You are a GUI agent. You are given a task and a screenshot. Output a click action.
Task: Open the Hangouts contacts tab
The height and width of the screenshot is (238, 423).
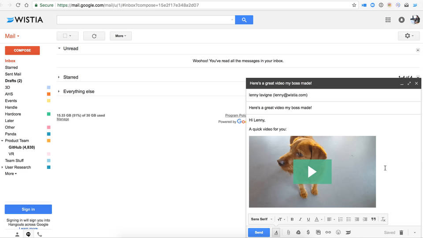[17, 234]
